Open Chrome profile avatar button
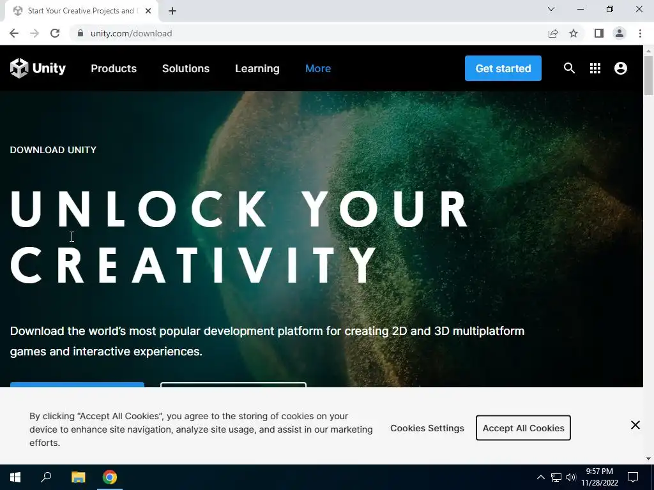 pyautogui.click(x=620, y=33)
